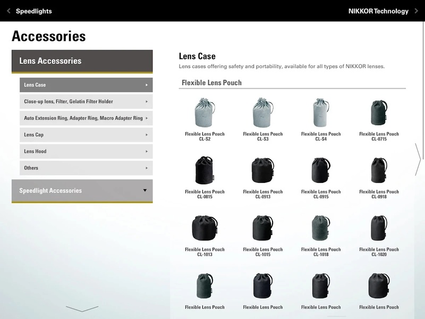Select the Lens Case menu item
The width and height of the screenshot is (425, 319).
click(86, 85)
